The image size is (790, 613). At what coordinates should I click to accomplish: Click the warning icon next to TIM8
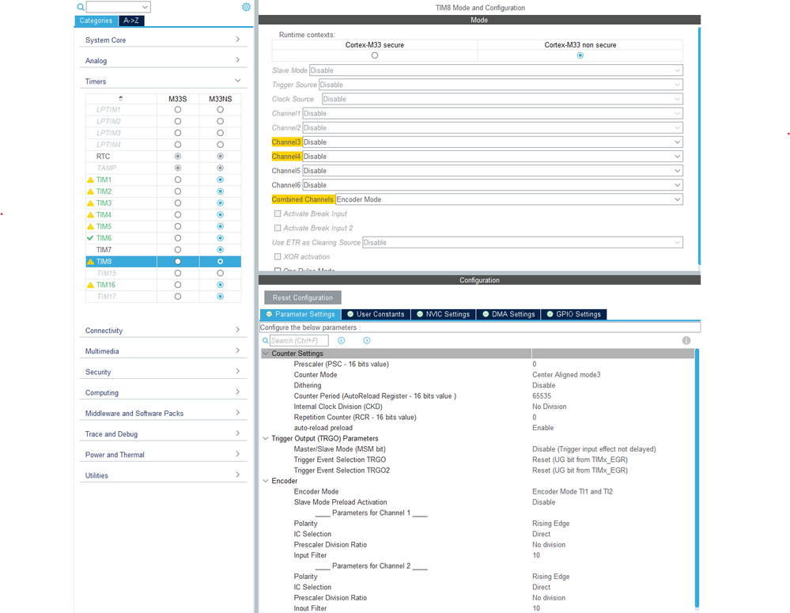click(x=91, y=262)
